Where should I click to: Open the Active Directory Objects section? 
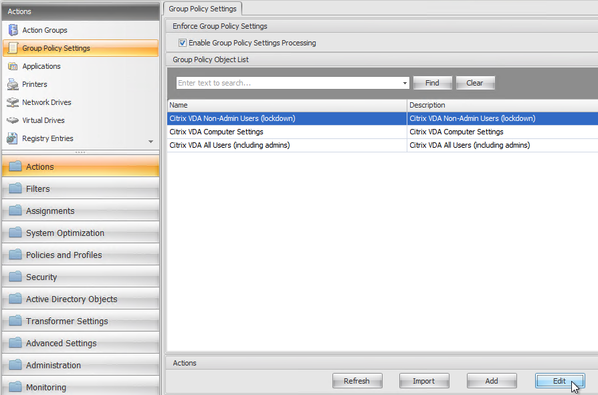(x=80, y=299)
